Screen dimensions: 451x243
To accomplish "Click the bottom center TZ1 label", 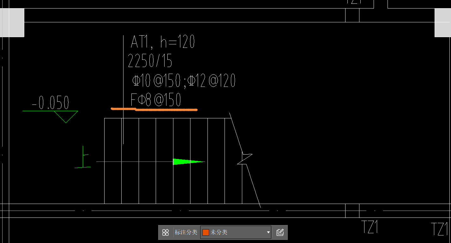I will [370, 227].
